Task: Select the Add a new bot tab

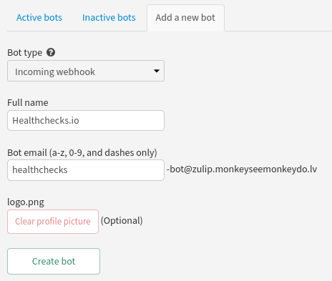Action: point(185,18)
